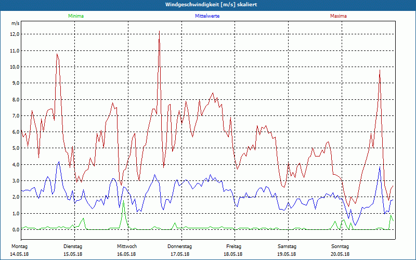
Task: Click the '3,0' y-axis label
Action: pyautogui.click(x=16, y=180)
